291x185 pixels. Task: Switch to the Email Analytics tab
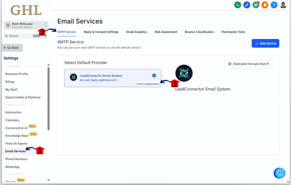[137, 32]
